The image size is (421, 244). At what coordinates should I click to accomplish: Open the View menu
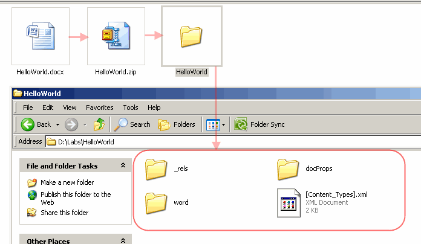click(70, 108)
